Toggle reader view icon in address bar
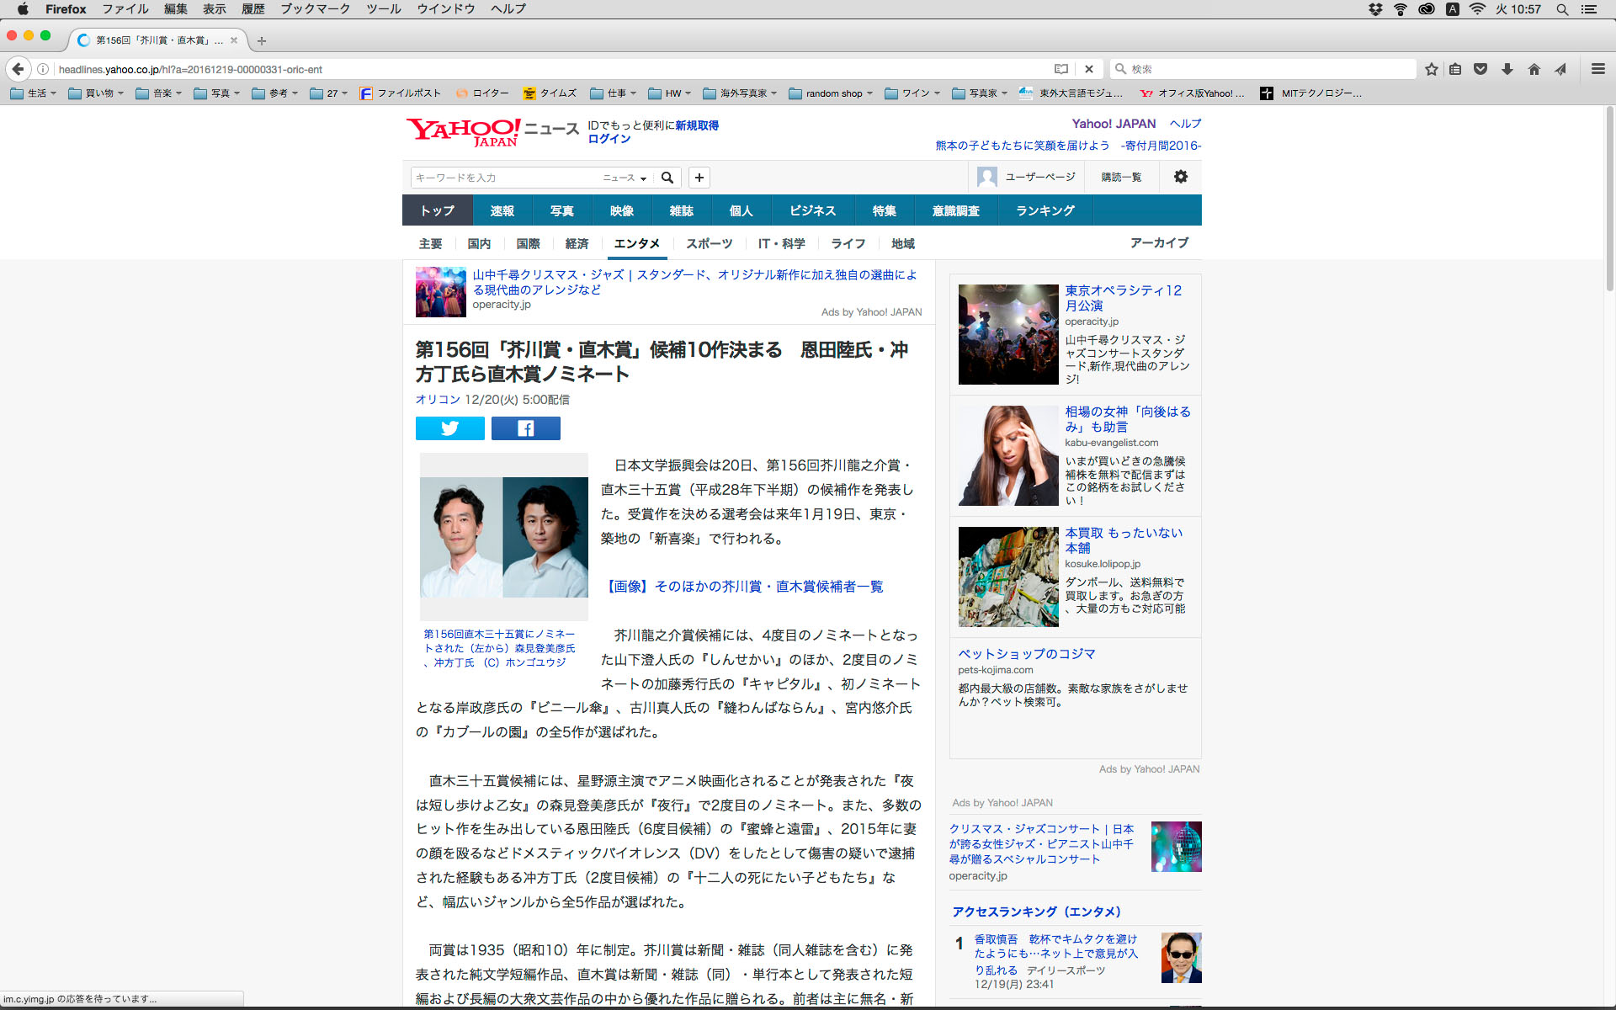Viewport: 1616px width, 1010px height. [x=1061, y=69]
